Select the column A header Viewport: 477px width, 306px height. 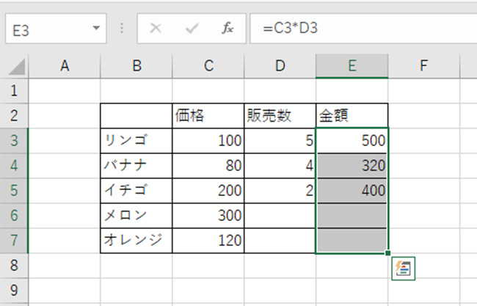(x=65, y=66)
